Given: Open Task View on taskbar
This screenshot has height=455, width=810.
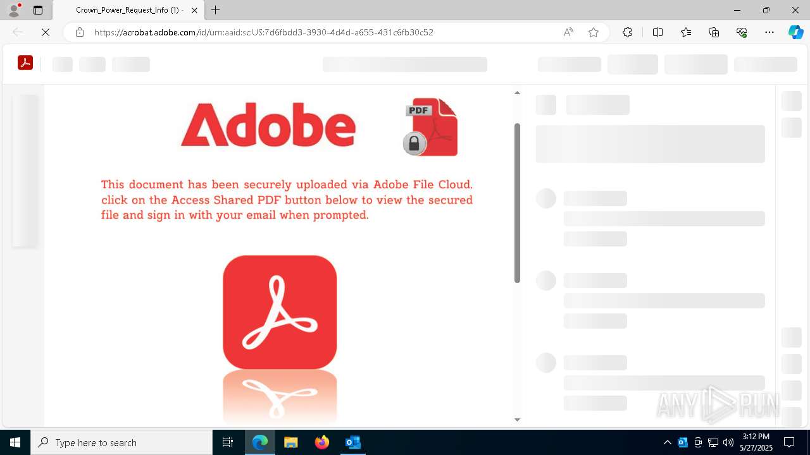Looking at the screenshot, I should (x=228, y=442).
